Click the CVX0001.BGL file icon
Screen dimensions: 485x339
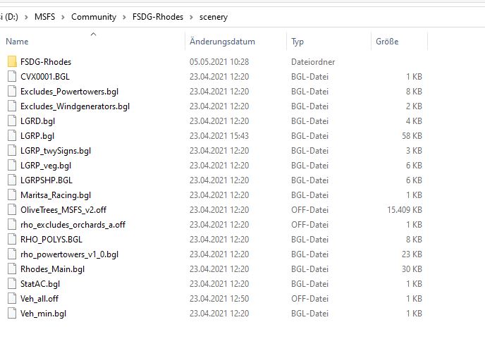12,77
